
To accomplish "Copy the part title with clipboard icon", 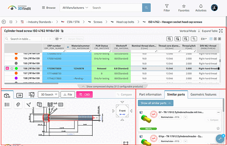I will [62, 31].
